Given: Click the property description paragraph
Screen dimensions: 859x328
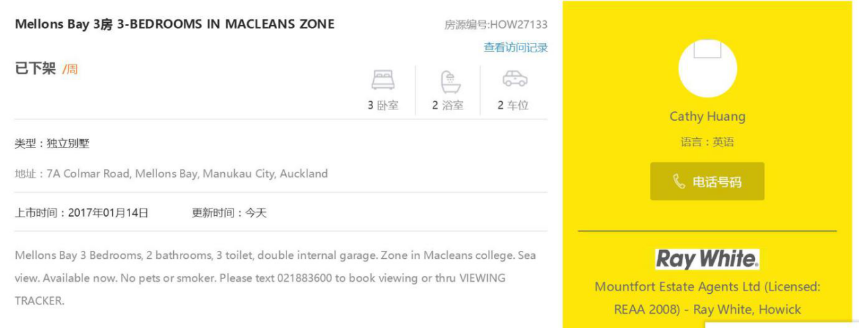Looking at the screenshot, I should pos(275,278).
